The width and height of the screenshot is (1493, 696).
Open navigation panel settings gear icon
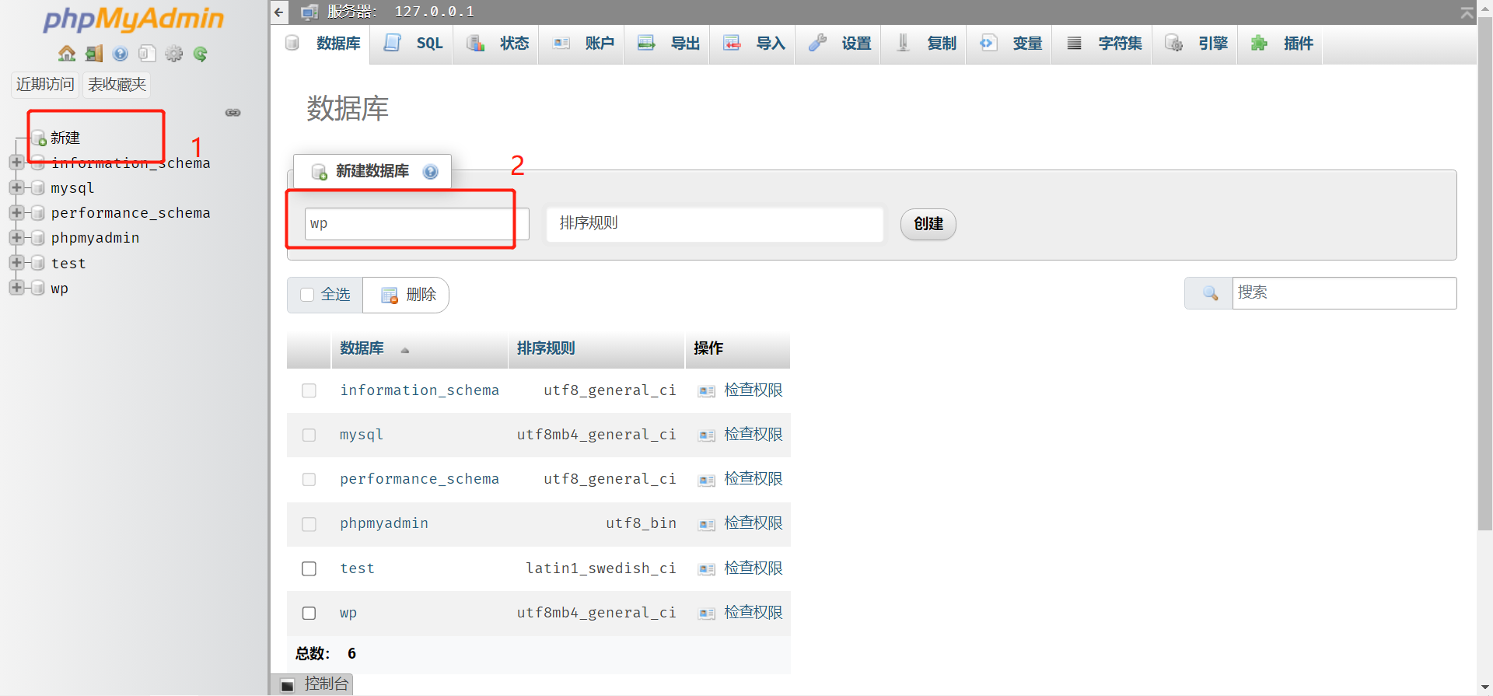click(174, 54)
